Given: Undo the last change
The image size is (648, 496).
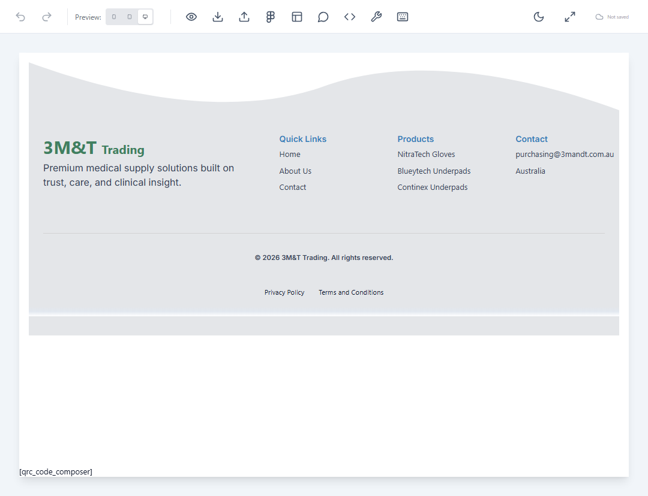Looking at the screenshot, I should tap(20, 17).
